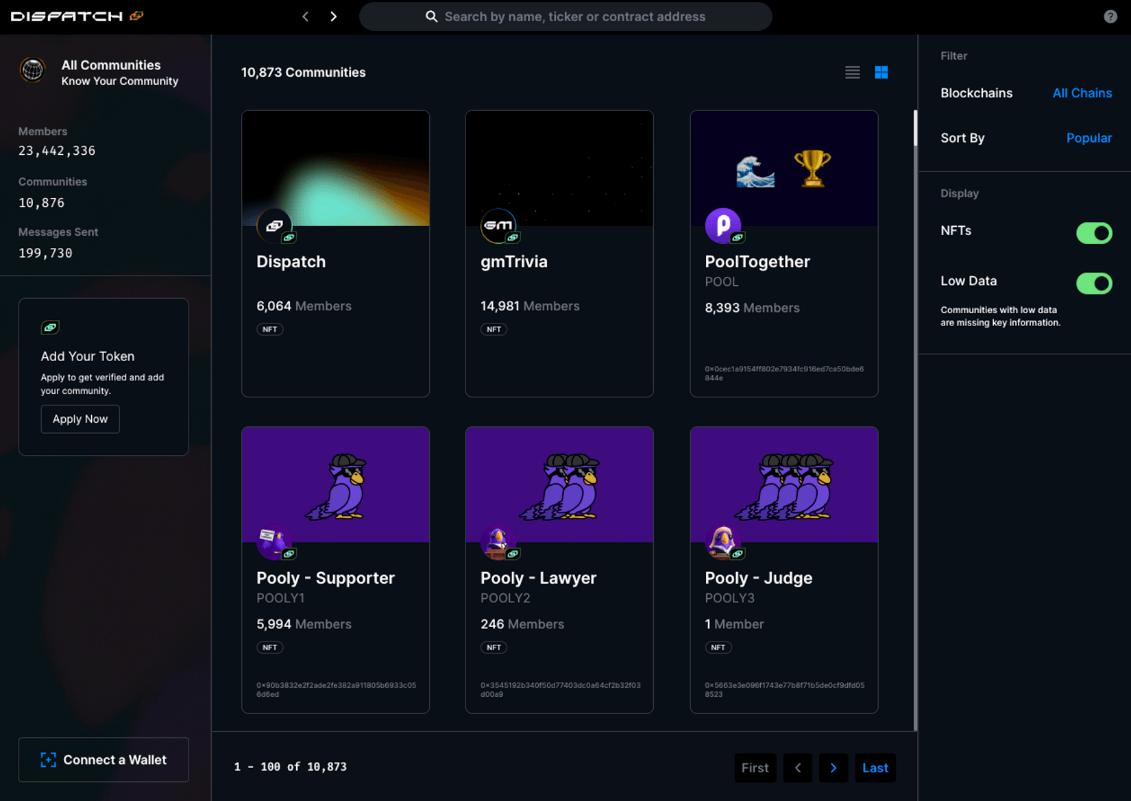Click the Members count 23,442,336
1131x801 pixels.
(x=57, y=151)
